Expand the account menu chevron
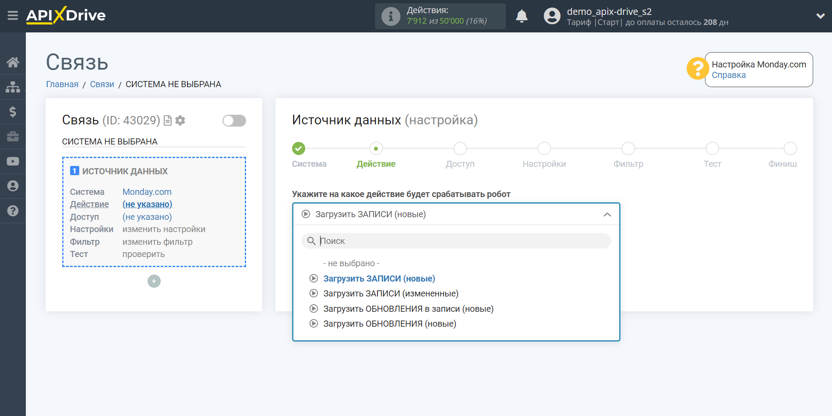Screen dimensions: 832x416 coord(820,16)
